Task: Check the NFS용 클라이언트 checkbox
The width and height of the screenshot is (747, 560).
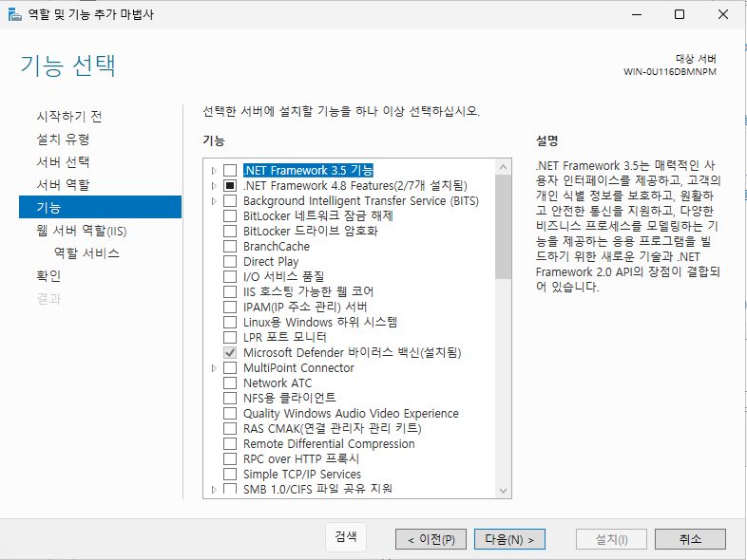Action: point(230,399)
